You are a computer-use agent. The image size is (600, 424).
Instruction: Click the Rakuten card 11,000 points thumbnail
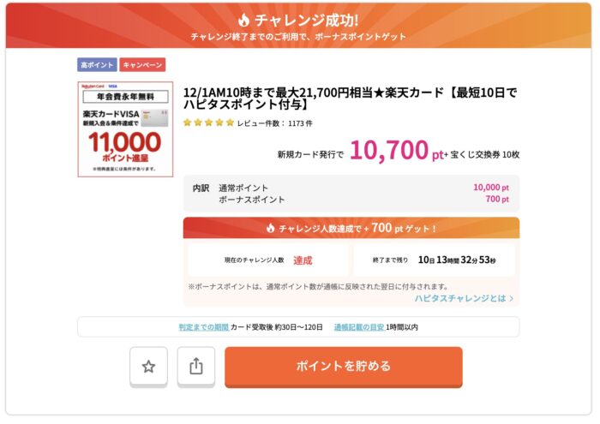[125, 128]
